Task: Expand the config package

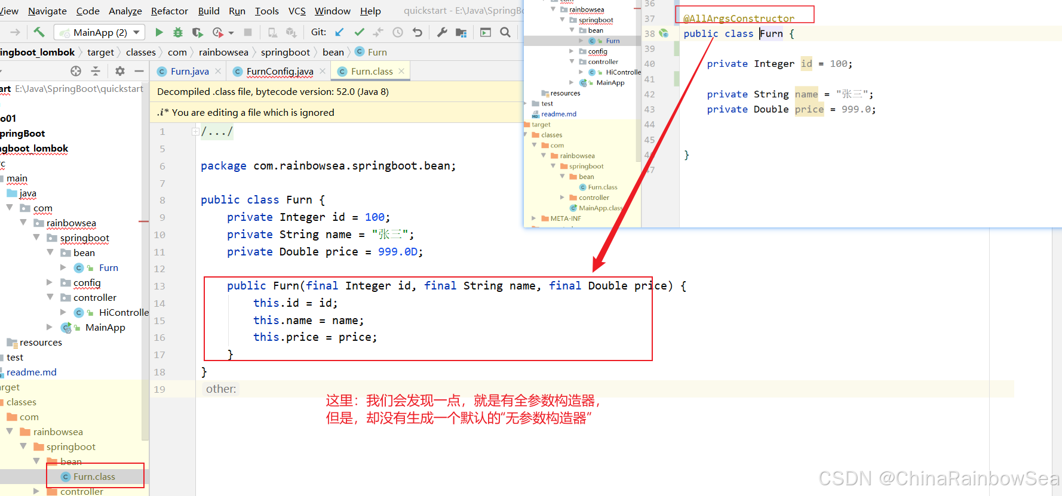Action: [50, 282]
